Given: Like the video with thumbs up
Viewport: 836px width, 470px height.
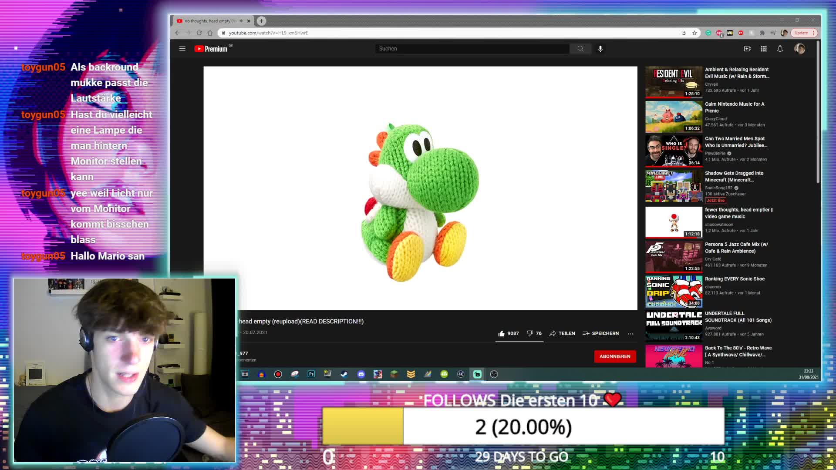Looking at the screenshot, I should (x=508, y=333).
